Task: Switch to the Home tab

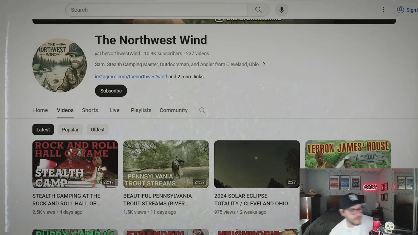Action: point(40,110)
